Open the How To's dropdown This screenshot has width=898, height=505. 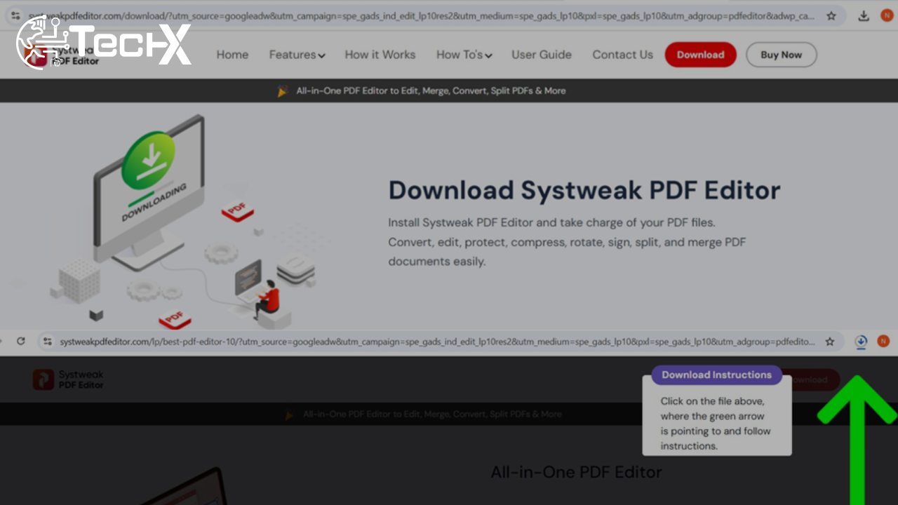(463, 55)
